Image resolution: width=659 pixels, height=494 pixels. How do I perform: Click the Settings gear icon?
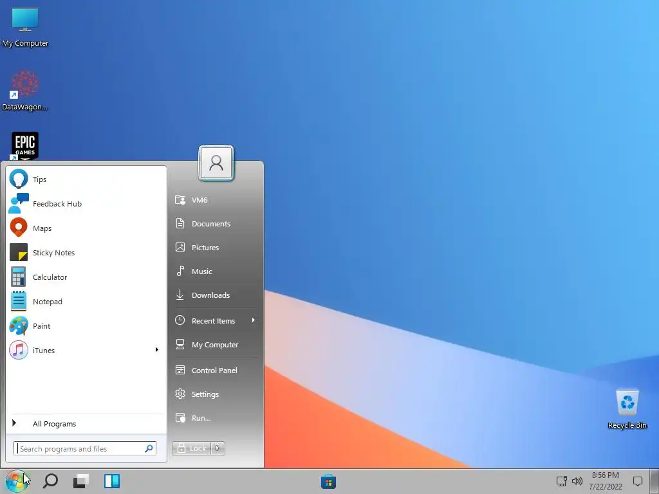[180, 394]
